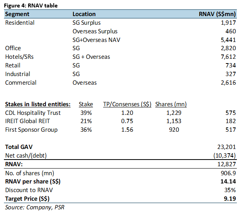Viewport: 251px width, 216px height.
Task: Click the 'Overseas Surplus' cell
Action: click(x=95, y=31)
